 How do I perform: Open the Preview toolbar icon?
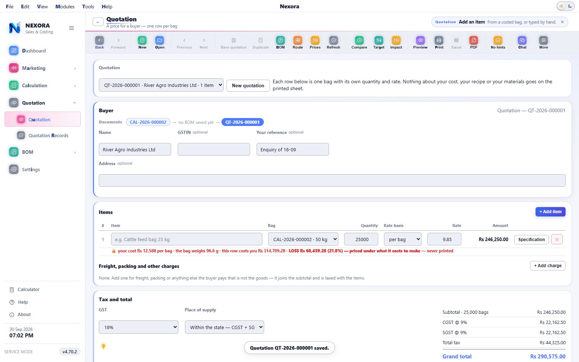click(x=420, y=42)
